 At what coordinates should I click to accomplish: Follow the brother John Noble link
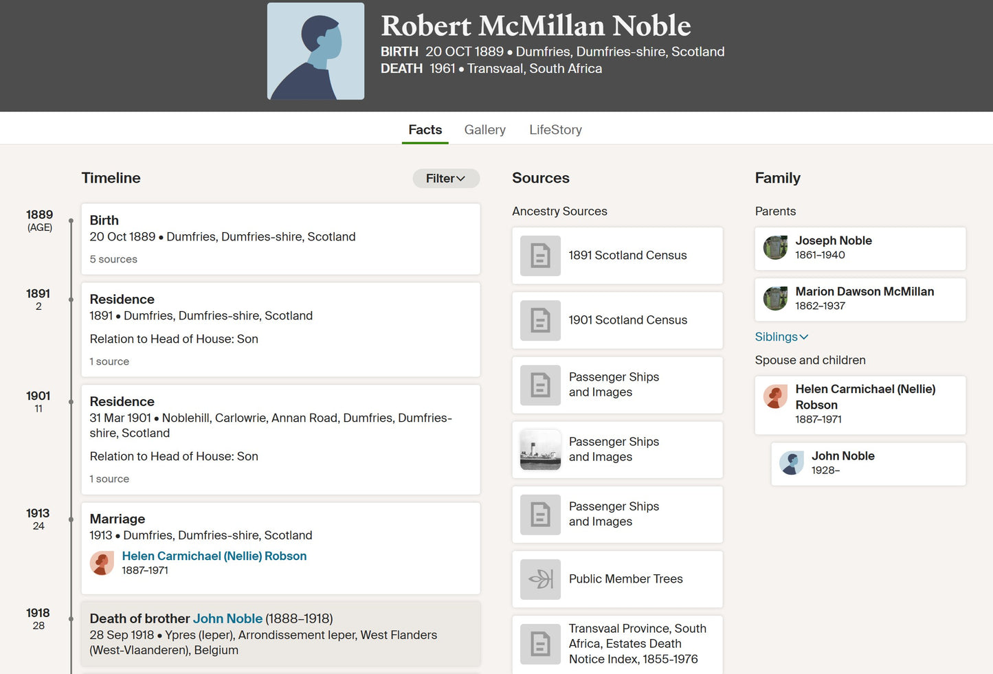(227, 618)
